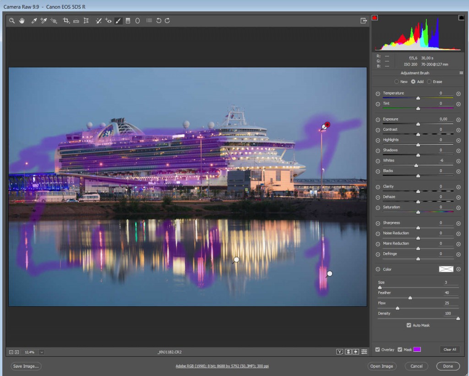This screenshot has height=376, width=469.
Task: Click the purple mask color swatch
Action: click(x=417, y=349)
